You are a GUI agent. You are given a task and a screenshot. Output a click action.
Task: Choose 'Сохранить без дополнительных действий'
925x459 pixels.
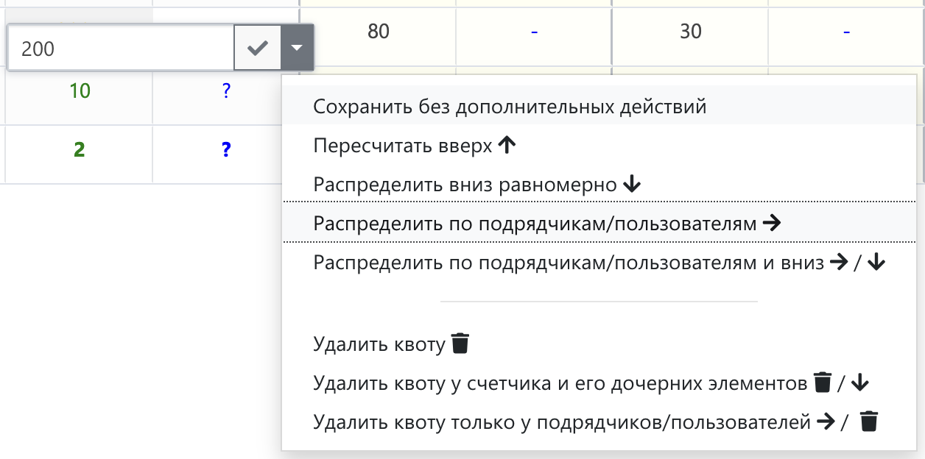[x=599, y=107]
